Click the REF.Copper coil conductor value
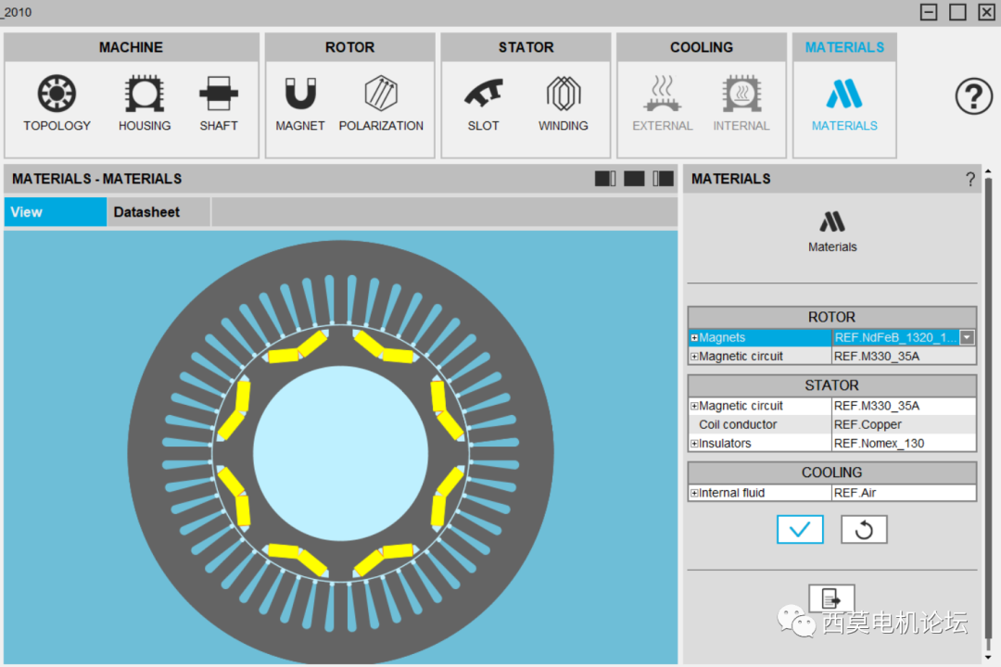Viewport: 1001px width, 667px height. click(904, 424)
